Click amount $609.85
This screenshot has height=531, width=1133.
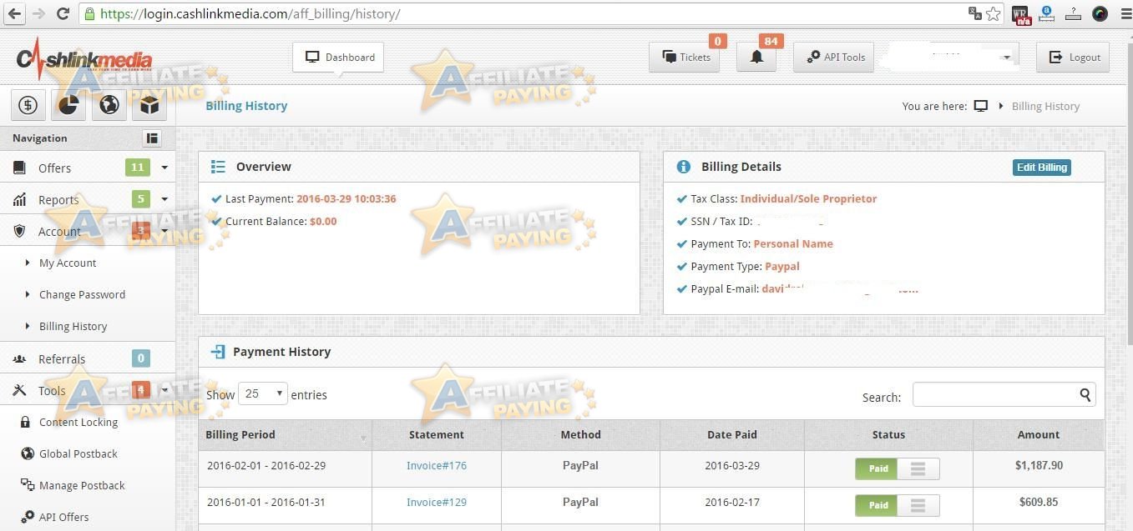(1039, 502)
